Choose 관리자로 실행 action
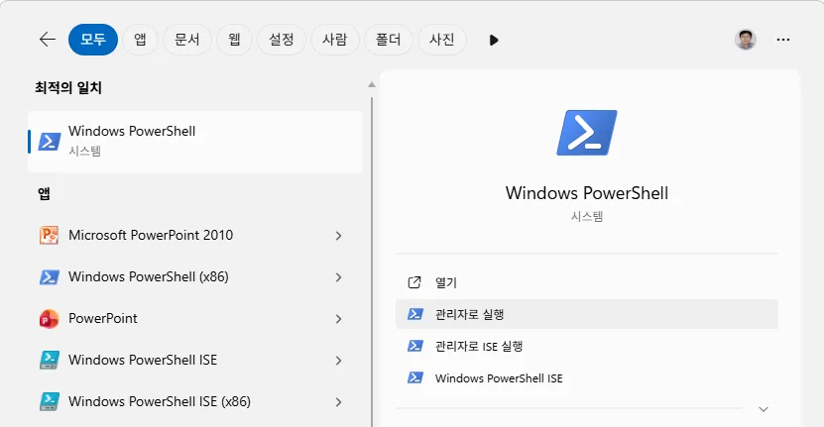The image size is (824, 427). (x=586, y=314)
